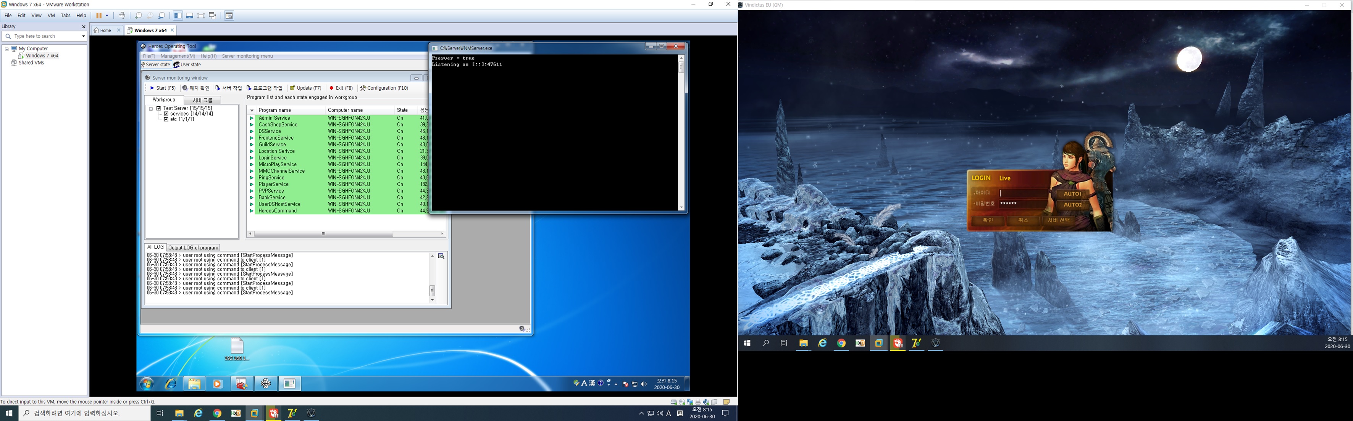Click the VMware sound card status icon
The width and height of the screenshot is (1353, 421).
[706, 402]
